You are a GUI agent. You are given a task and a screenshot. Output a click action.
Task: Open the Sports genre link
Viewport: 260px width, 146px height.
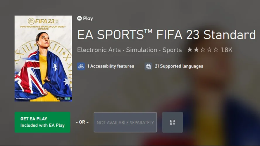tap(172, 50)
